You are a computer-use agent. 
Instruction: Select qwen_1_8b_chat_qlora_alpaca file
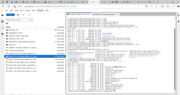pyautogui.click(x=35, y=71)
